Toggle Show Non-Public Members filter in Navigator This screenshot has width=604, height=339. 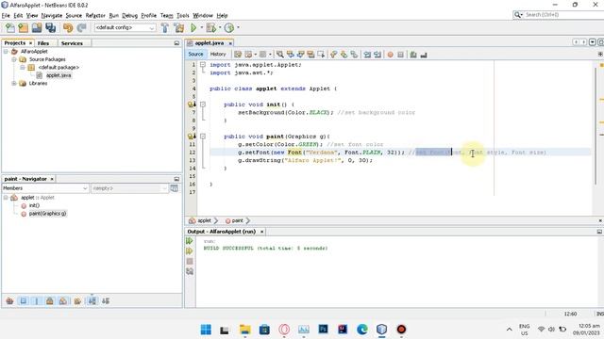(50, 301)
